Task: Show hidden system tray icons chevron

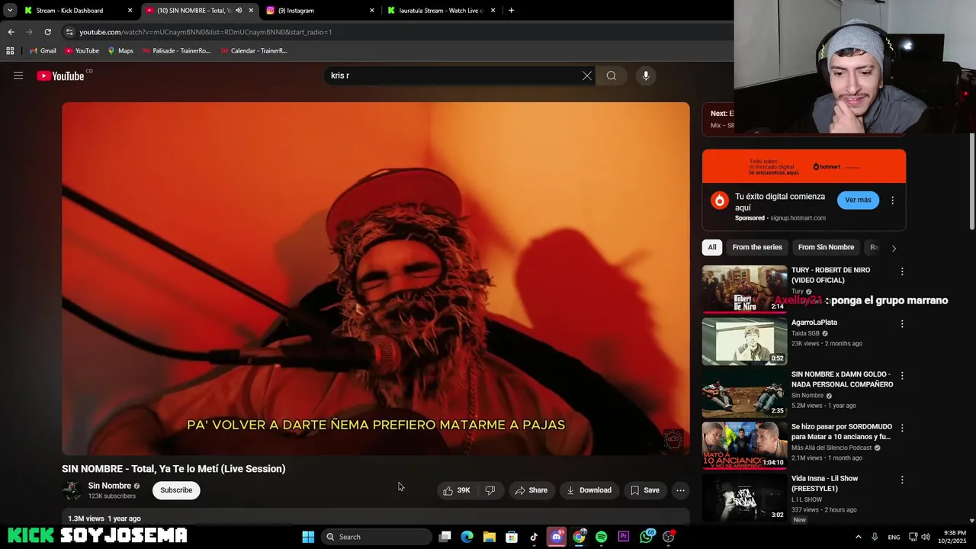Action: 858,537
